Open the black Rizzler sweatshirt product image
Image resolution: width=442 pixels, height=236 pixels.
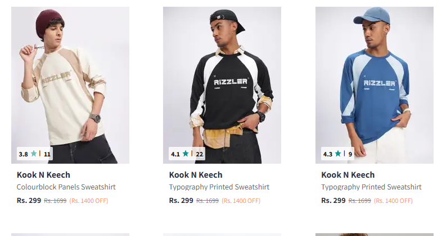point(222,84)
